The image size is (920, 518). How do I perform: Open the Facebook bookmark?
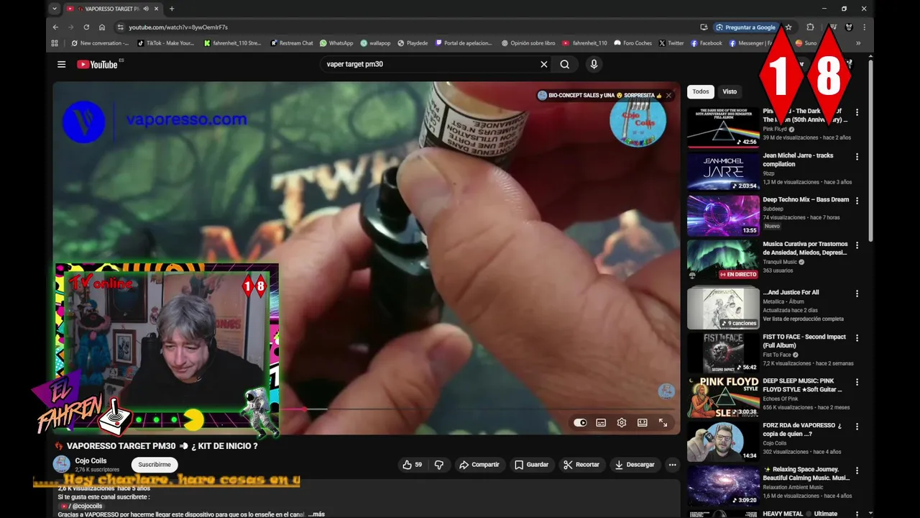tap(706, 43)
